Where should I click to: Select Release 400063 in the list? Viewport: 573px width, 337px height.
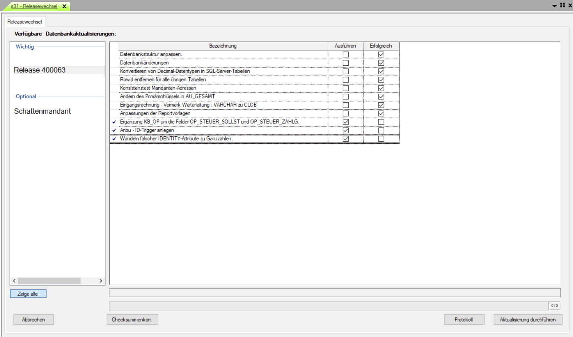(40, 70)
